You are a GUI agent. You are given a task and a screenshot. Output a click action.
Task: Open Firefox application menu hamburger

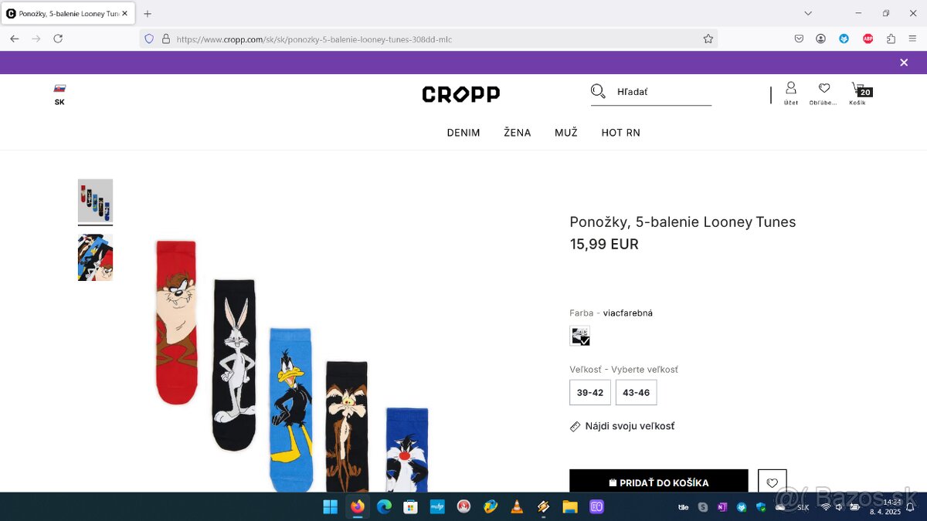tap(912, 39)
